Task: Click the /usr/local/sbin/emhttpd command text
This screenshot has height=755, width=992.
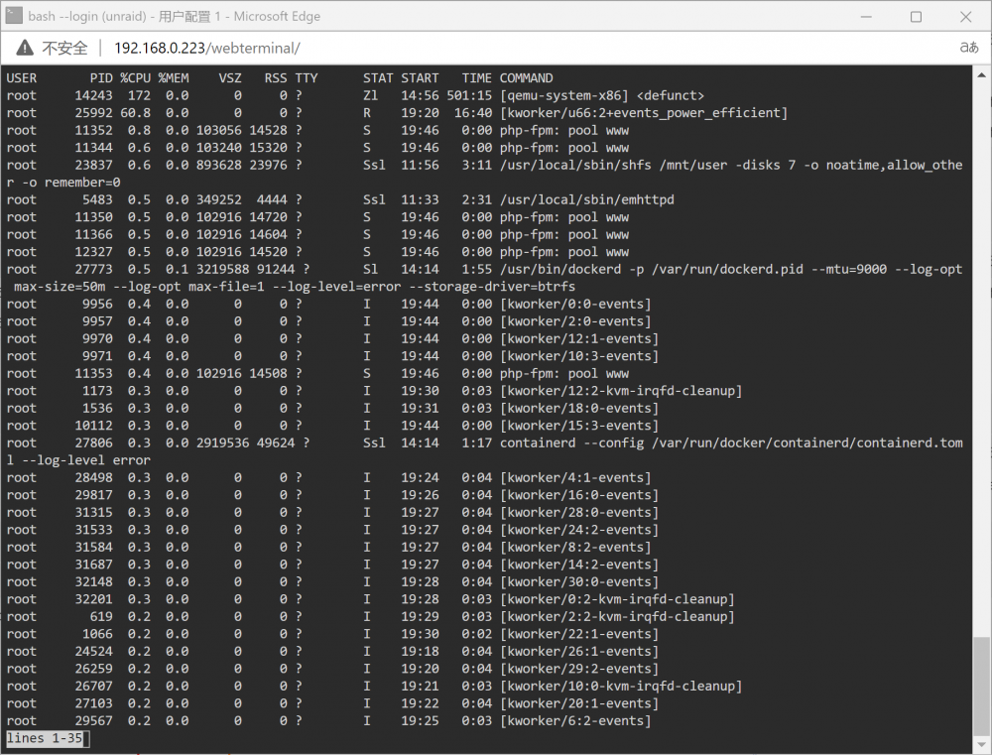Action: (587, 200)
